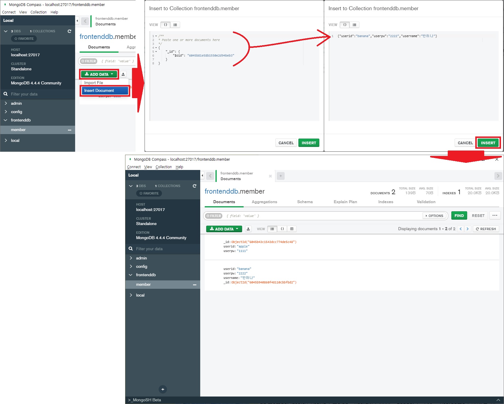The width and height of the screenshot is (504, 404).
Task: Collapse the sidebar in top-left Compass window
Action: 77,21
